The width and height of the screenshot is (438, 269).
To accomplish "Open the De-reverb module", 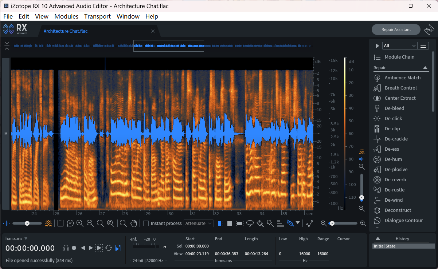I will point(390,179).
